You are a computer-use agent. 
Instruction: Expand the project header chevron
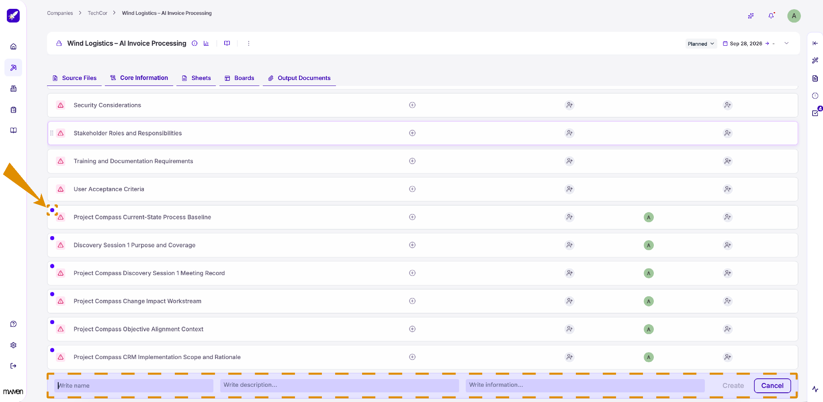pyautogui.click(x=786, y=43)
